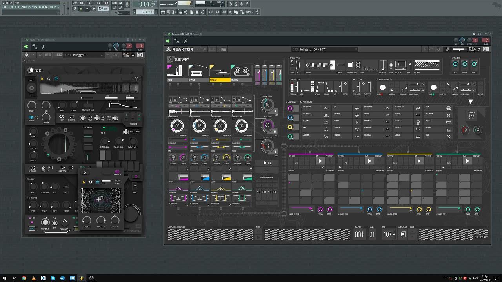Click the Alt shortcut button

[x=218, y=12]
